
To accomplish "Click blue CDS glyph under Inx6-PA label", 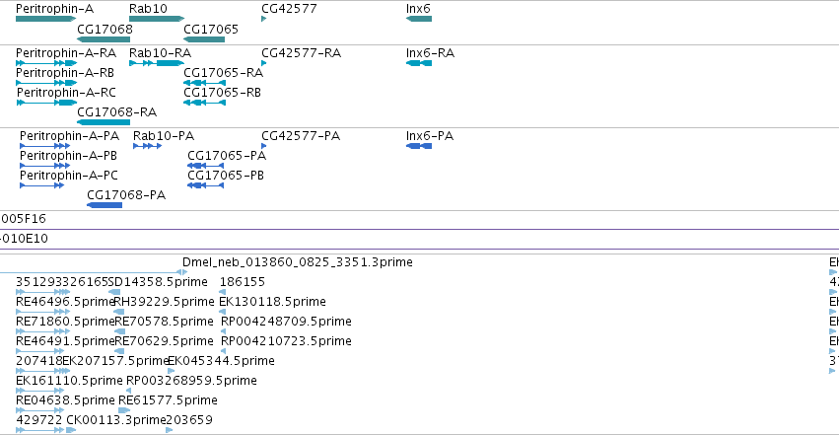I will tap(419, 146).
